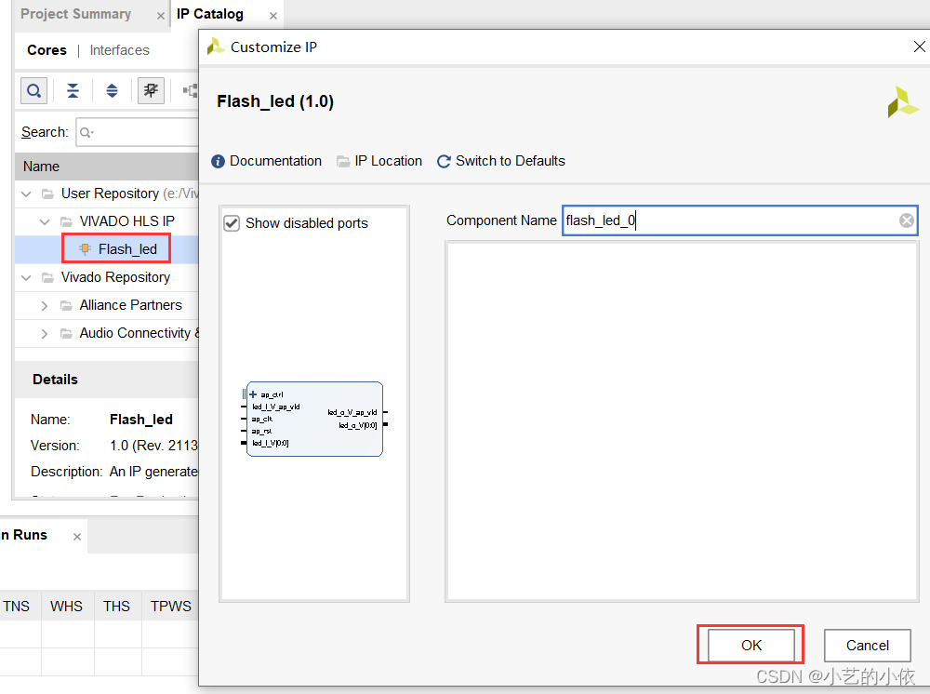Expand the Audio Connectivity folder
Screen dimensions: 930x694
[x=45, y=333]
